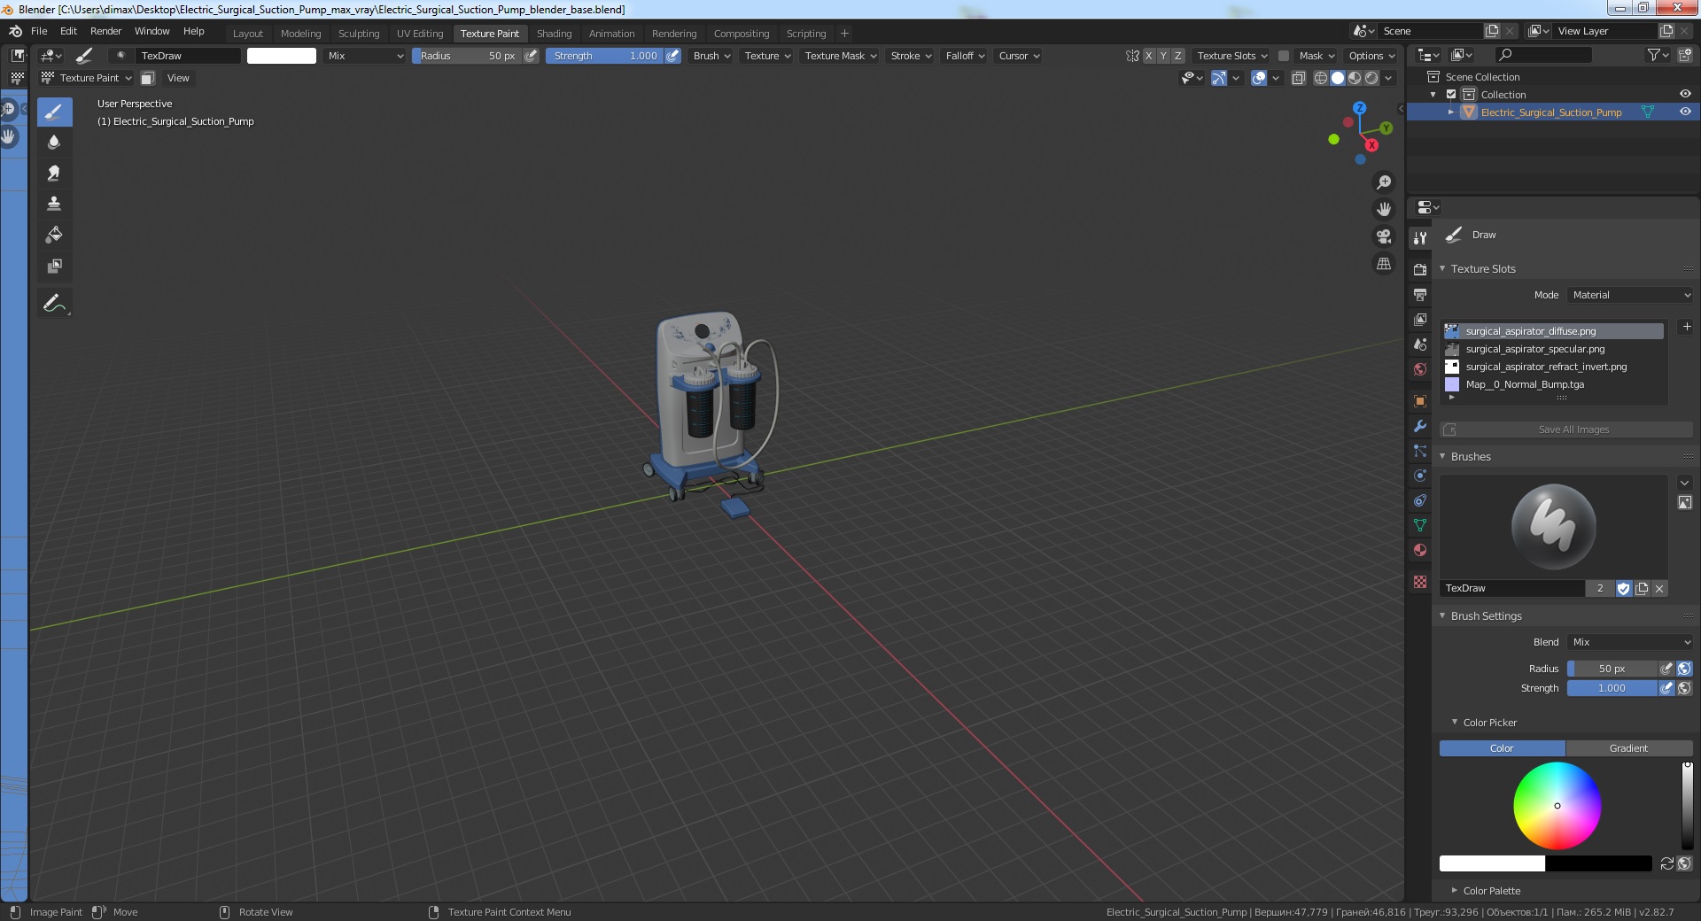This screenshot has height=921, width=1701.
Task: Open the Render menu
Action: tap(105, 31)
